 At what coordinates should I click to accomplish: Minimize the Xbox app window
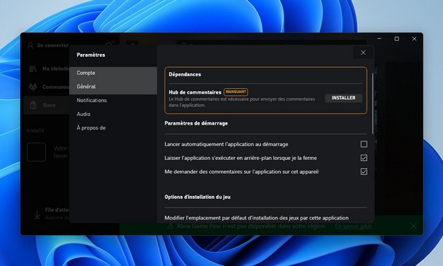click(379, 38)
